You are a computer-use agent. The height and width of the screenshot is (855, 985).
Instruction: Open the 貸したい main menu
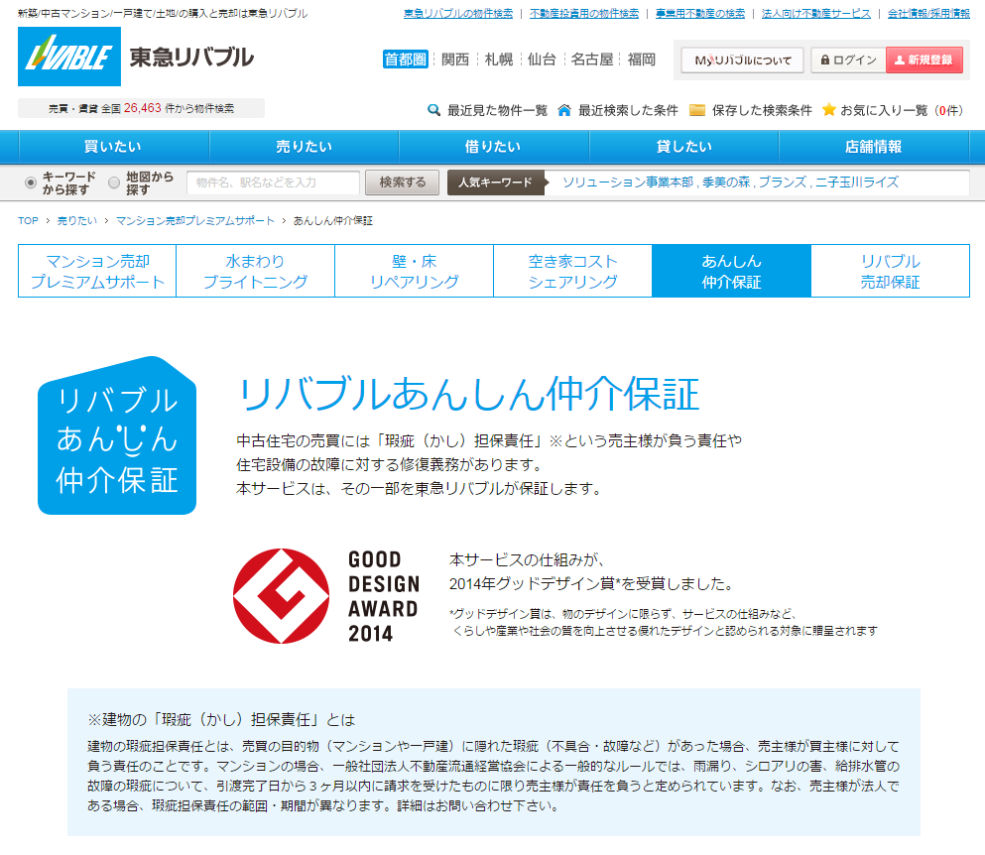684,147
